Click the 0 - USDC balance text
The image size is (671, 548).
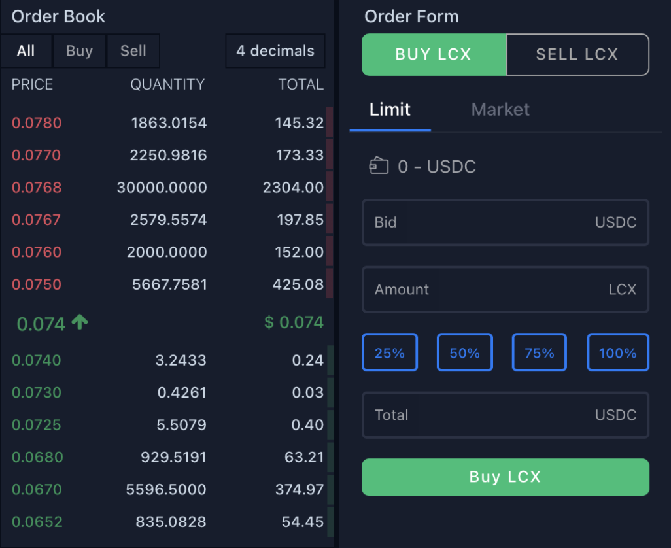[437, 166]
